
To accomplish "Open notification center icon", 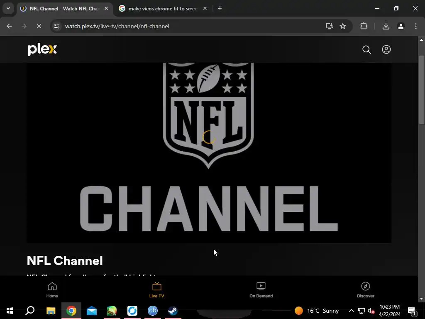I will pos(412,311).
